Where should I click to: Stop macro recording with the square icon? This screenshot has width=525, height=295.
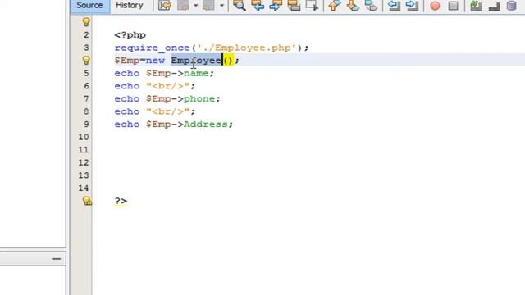(x=453, y=6)
